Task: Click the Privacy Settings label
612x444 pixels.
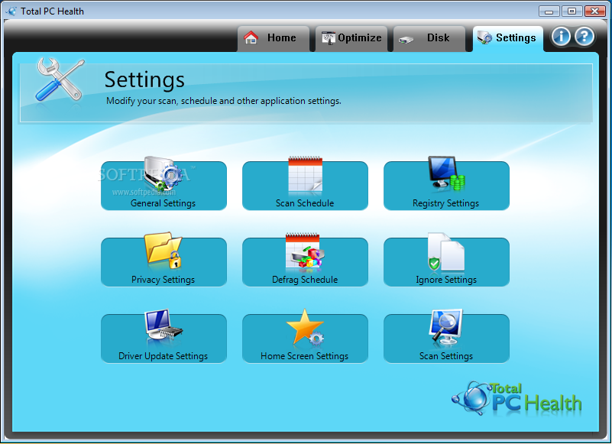Action: [164, 280]
